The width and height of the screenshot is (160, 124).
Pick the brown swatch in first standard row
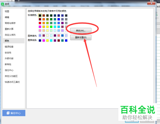[44, 15]
